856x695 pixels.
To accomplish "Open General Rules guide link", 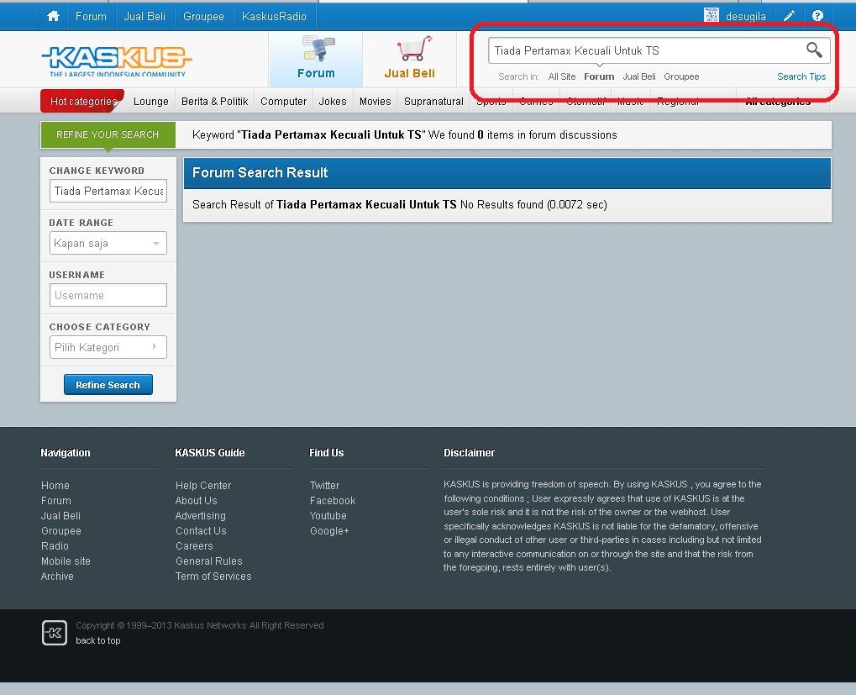I will pos(208,561).
